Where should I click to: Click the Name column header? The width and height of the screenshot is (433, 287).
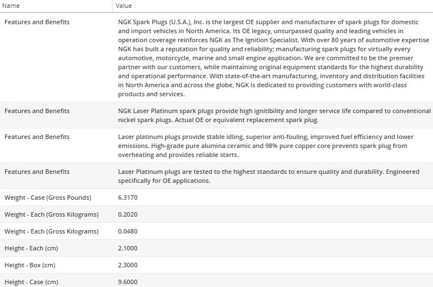click(12, 6)
